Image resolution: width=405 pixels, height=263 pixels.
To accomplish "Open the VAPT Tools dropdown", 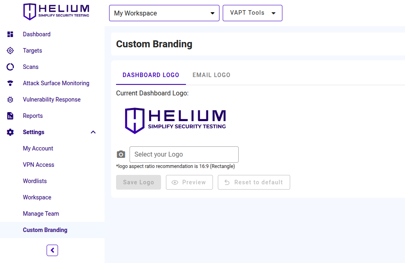I will tap(252, 13).
